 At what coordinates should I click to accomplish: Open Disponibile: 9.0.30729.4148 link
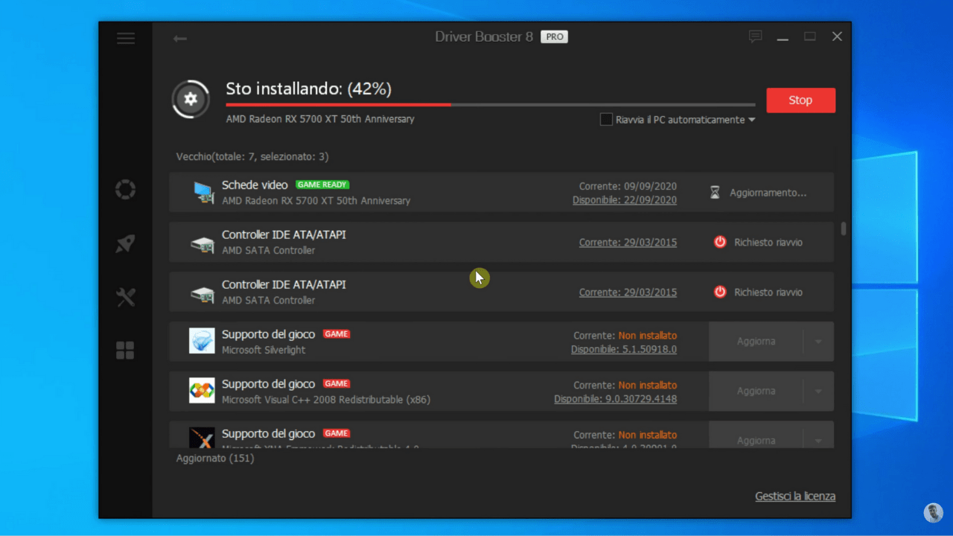[x=616, y=399]
